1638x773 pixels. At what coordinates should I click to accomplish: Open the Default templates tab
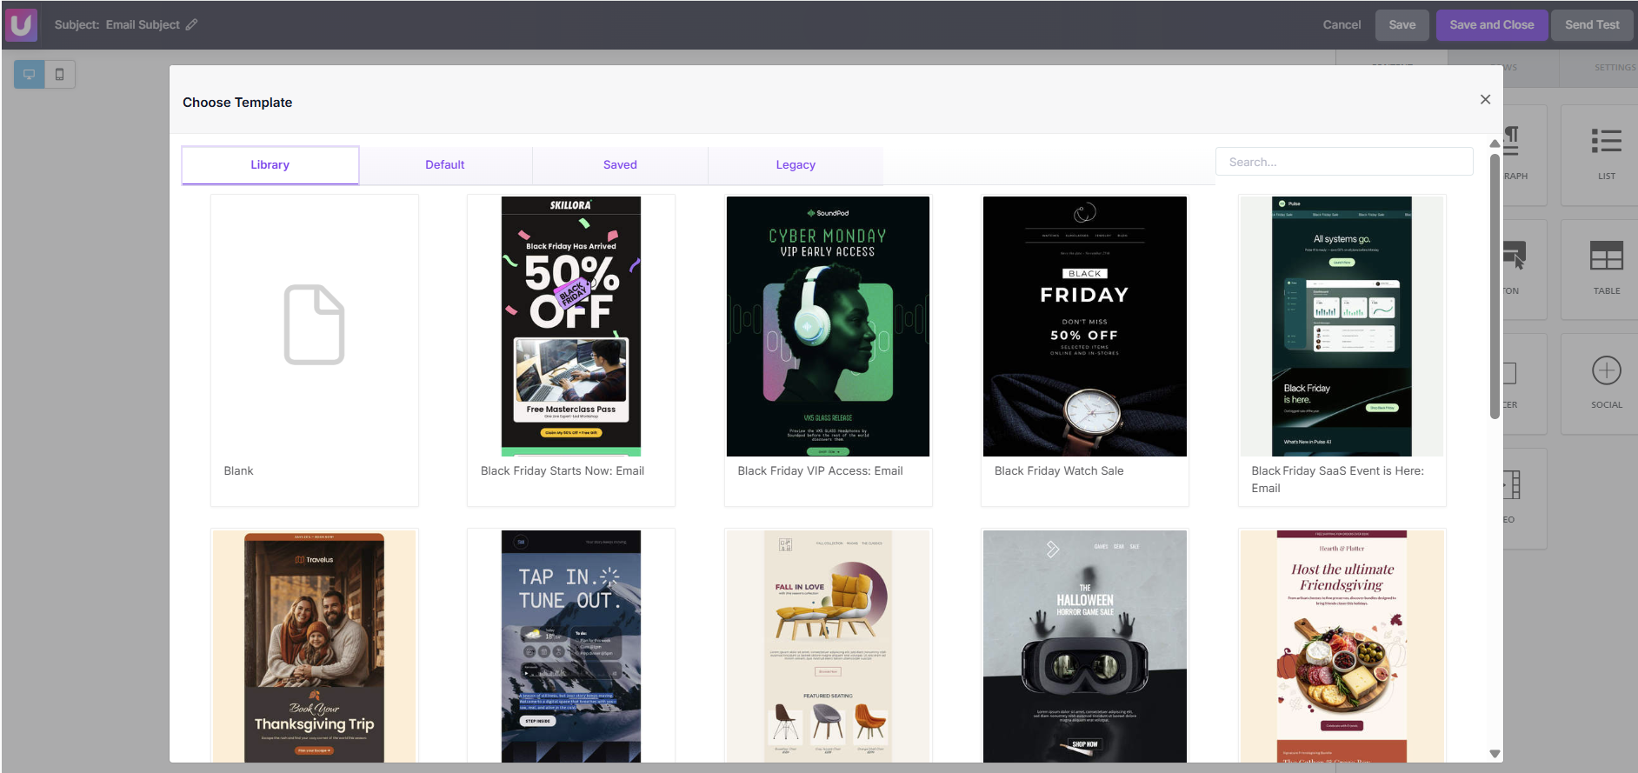coord(445,164)
